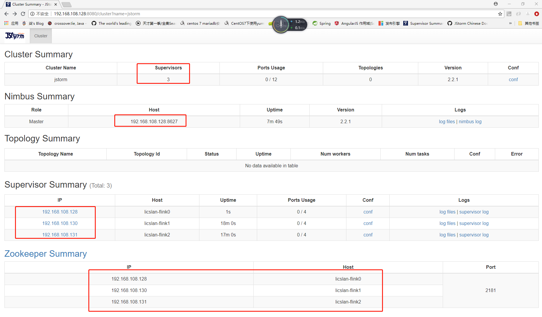Open site security info icon in address bar
The height and width of the screenshot is (317, 542).
[x=32, y=14]
